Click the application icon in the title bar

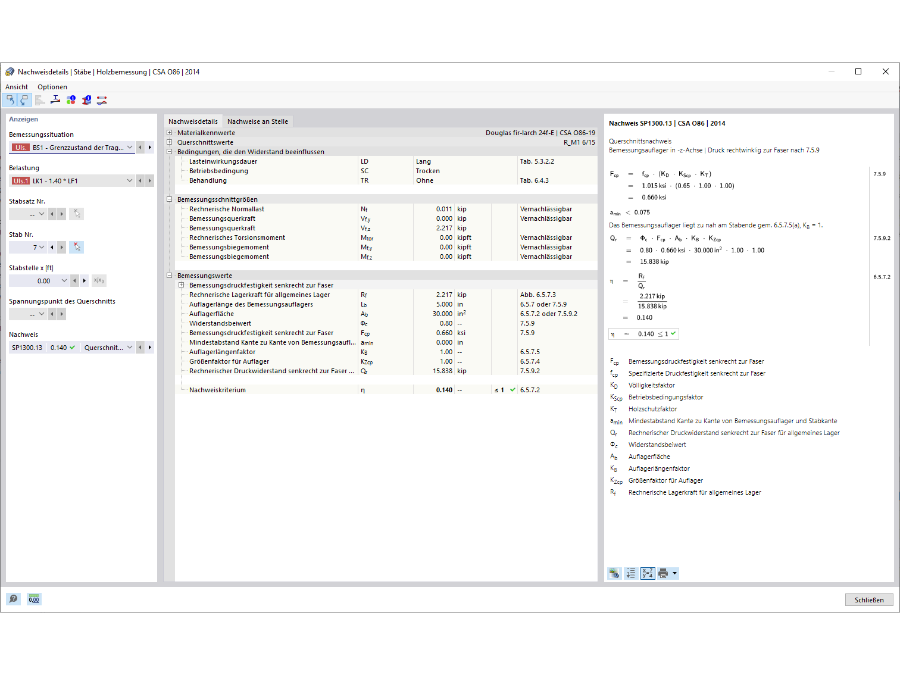(10, 72)
